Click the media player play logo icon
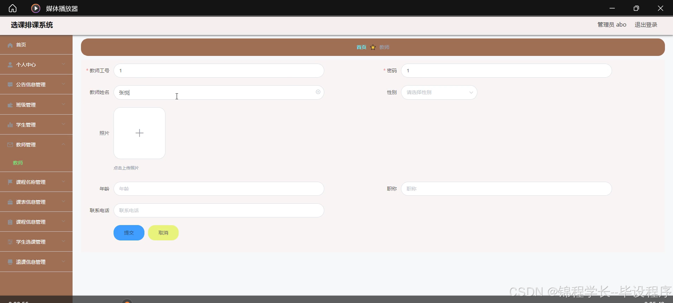 click(x=36, y=8)
